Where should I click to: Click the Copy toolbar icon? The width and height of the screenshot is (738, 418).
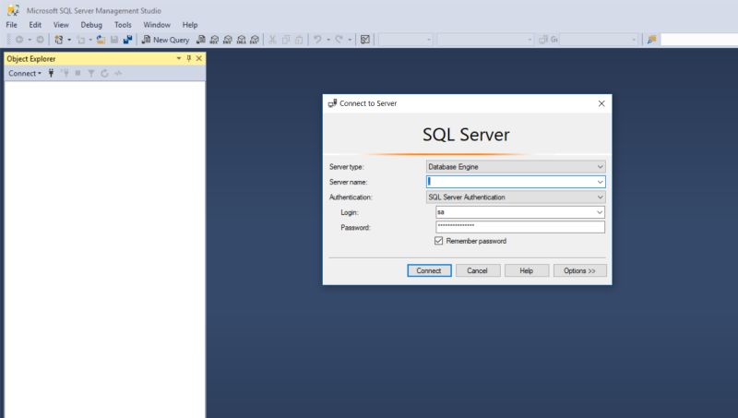click(286, 40)
